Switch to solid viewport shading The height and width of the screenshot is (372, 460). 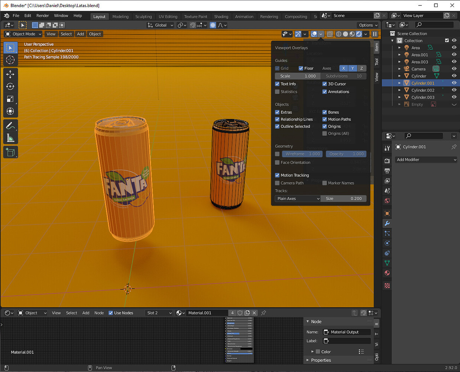345,34
